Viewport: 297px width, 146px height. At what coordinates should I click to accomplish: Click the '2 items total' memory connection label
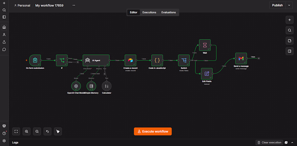tap(95, 73)
